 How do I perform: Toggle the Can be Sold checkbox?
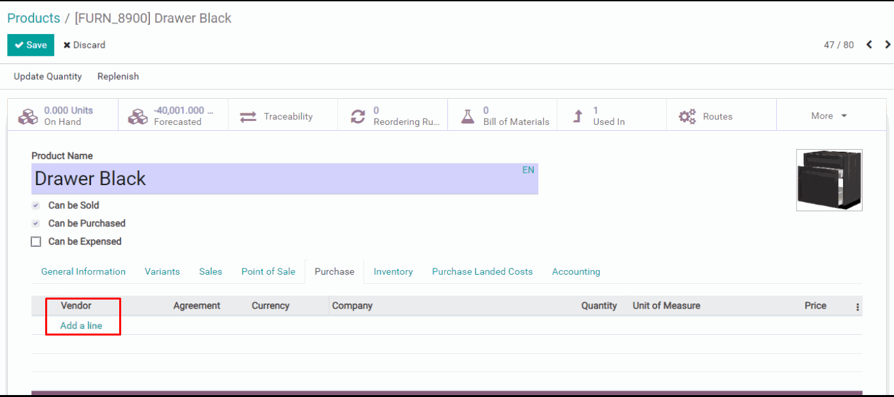[36, 205]
